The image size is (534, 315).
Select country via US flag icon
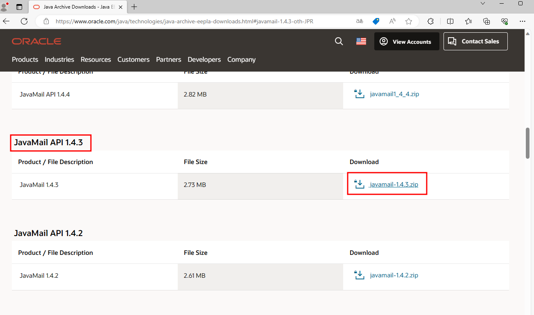(x=361, y=41)
